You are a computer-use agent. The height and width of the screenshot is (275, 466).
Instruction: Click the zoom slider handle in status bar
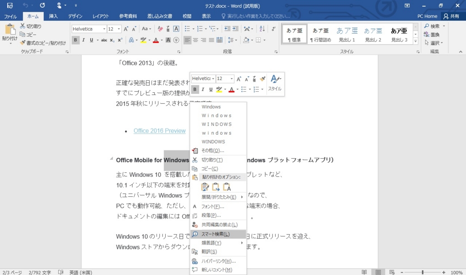coord(423,272)
